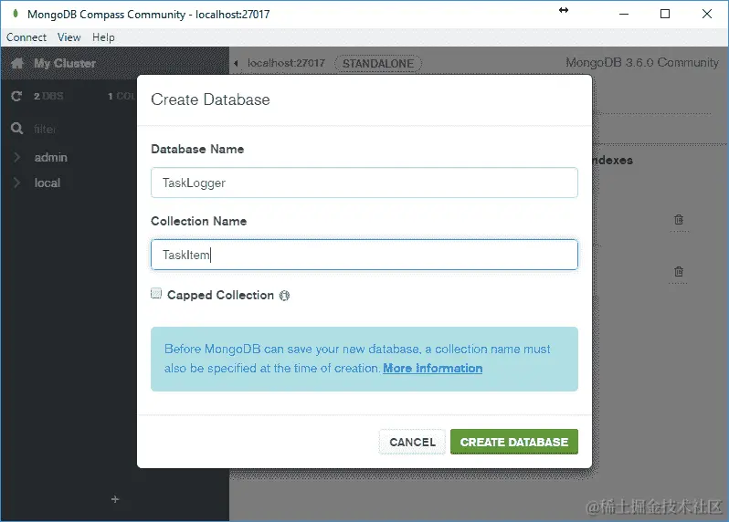This screenshot has width=729, height=522.
Task: Click the sidebar filter search icon
Action: 16,128
